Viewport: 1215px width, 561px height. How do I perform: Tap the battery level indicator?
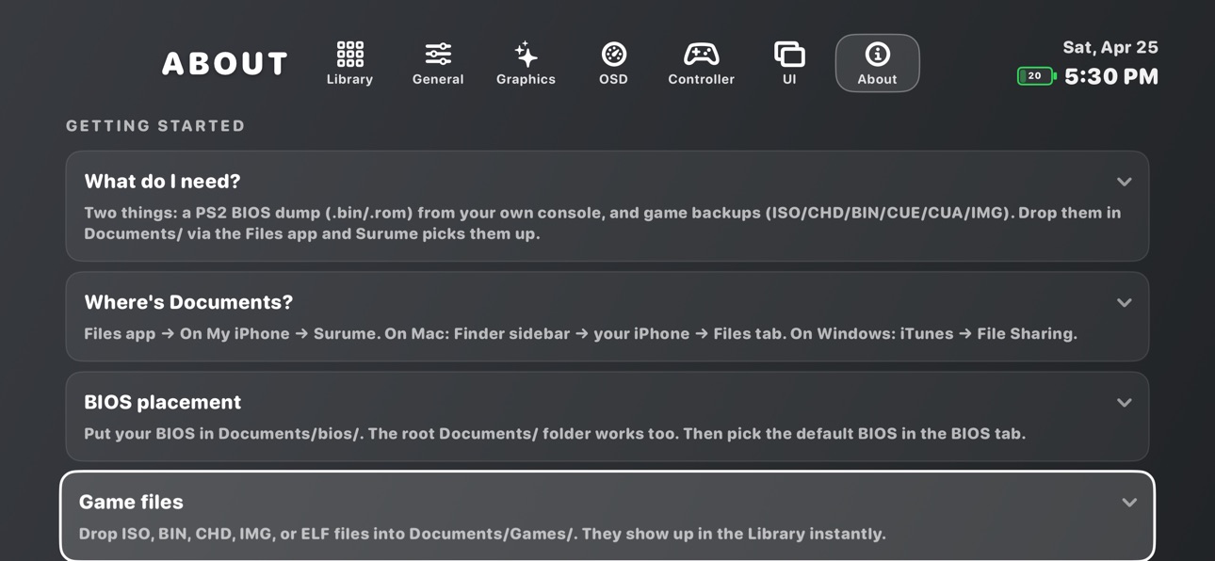click(x=1036, y=76)
